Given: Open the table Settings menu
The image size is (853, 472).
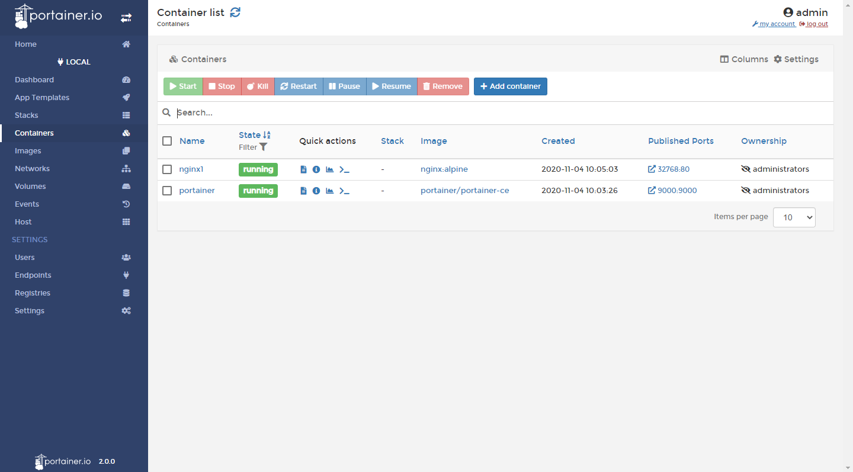Looking at the screenshot, I should (x=796, y=59).
